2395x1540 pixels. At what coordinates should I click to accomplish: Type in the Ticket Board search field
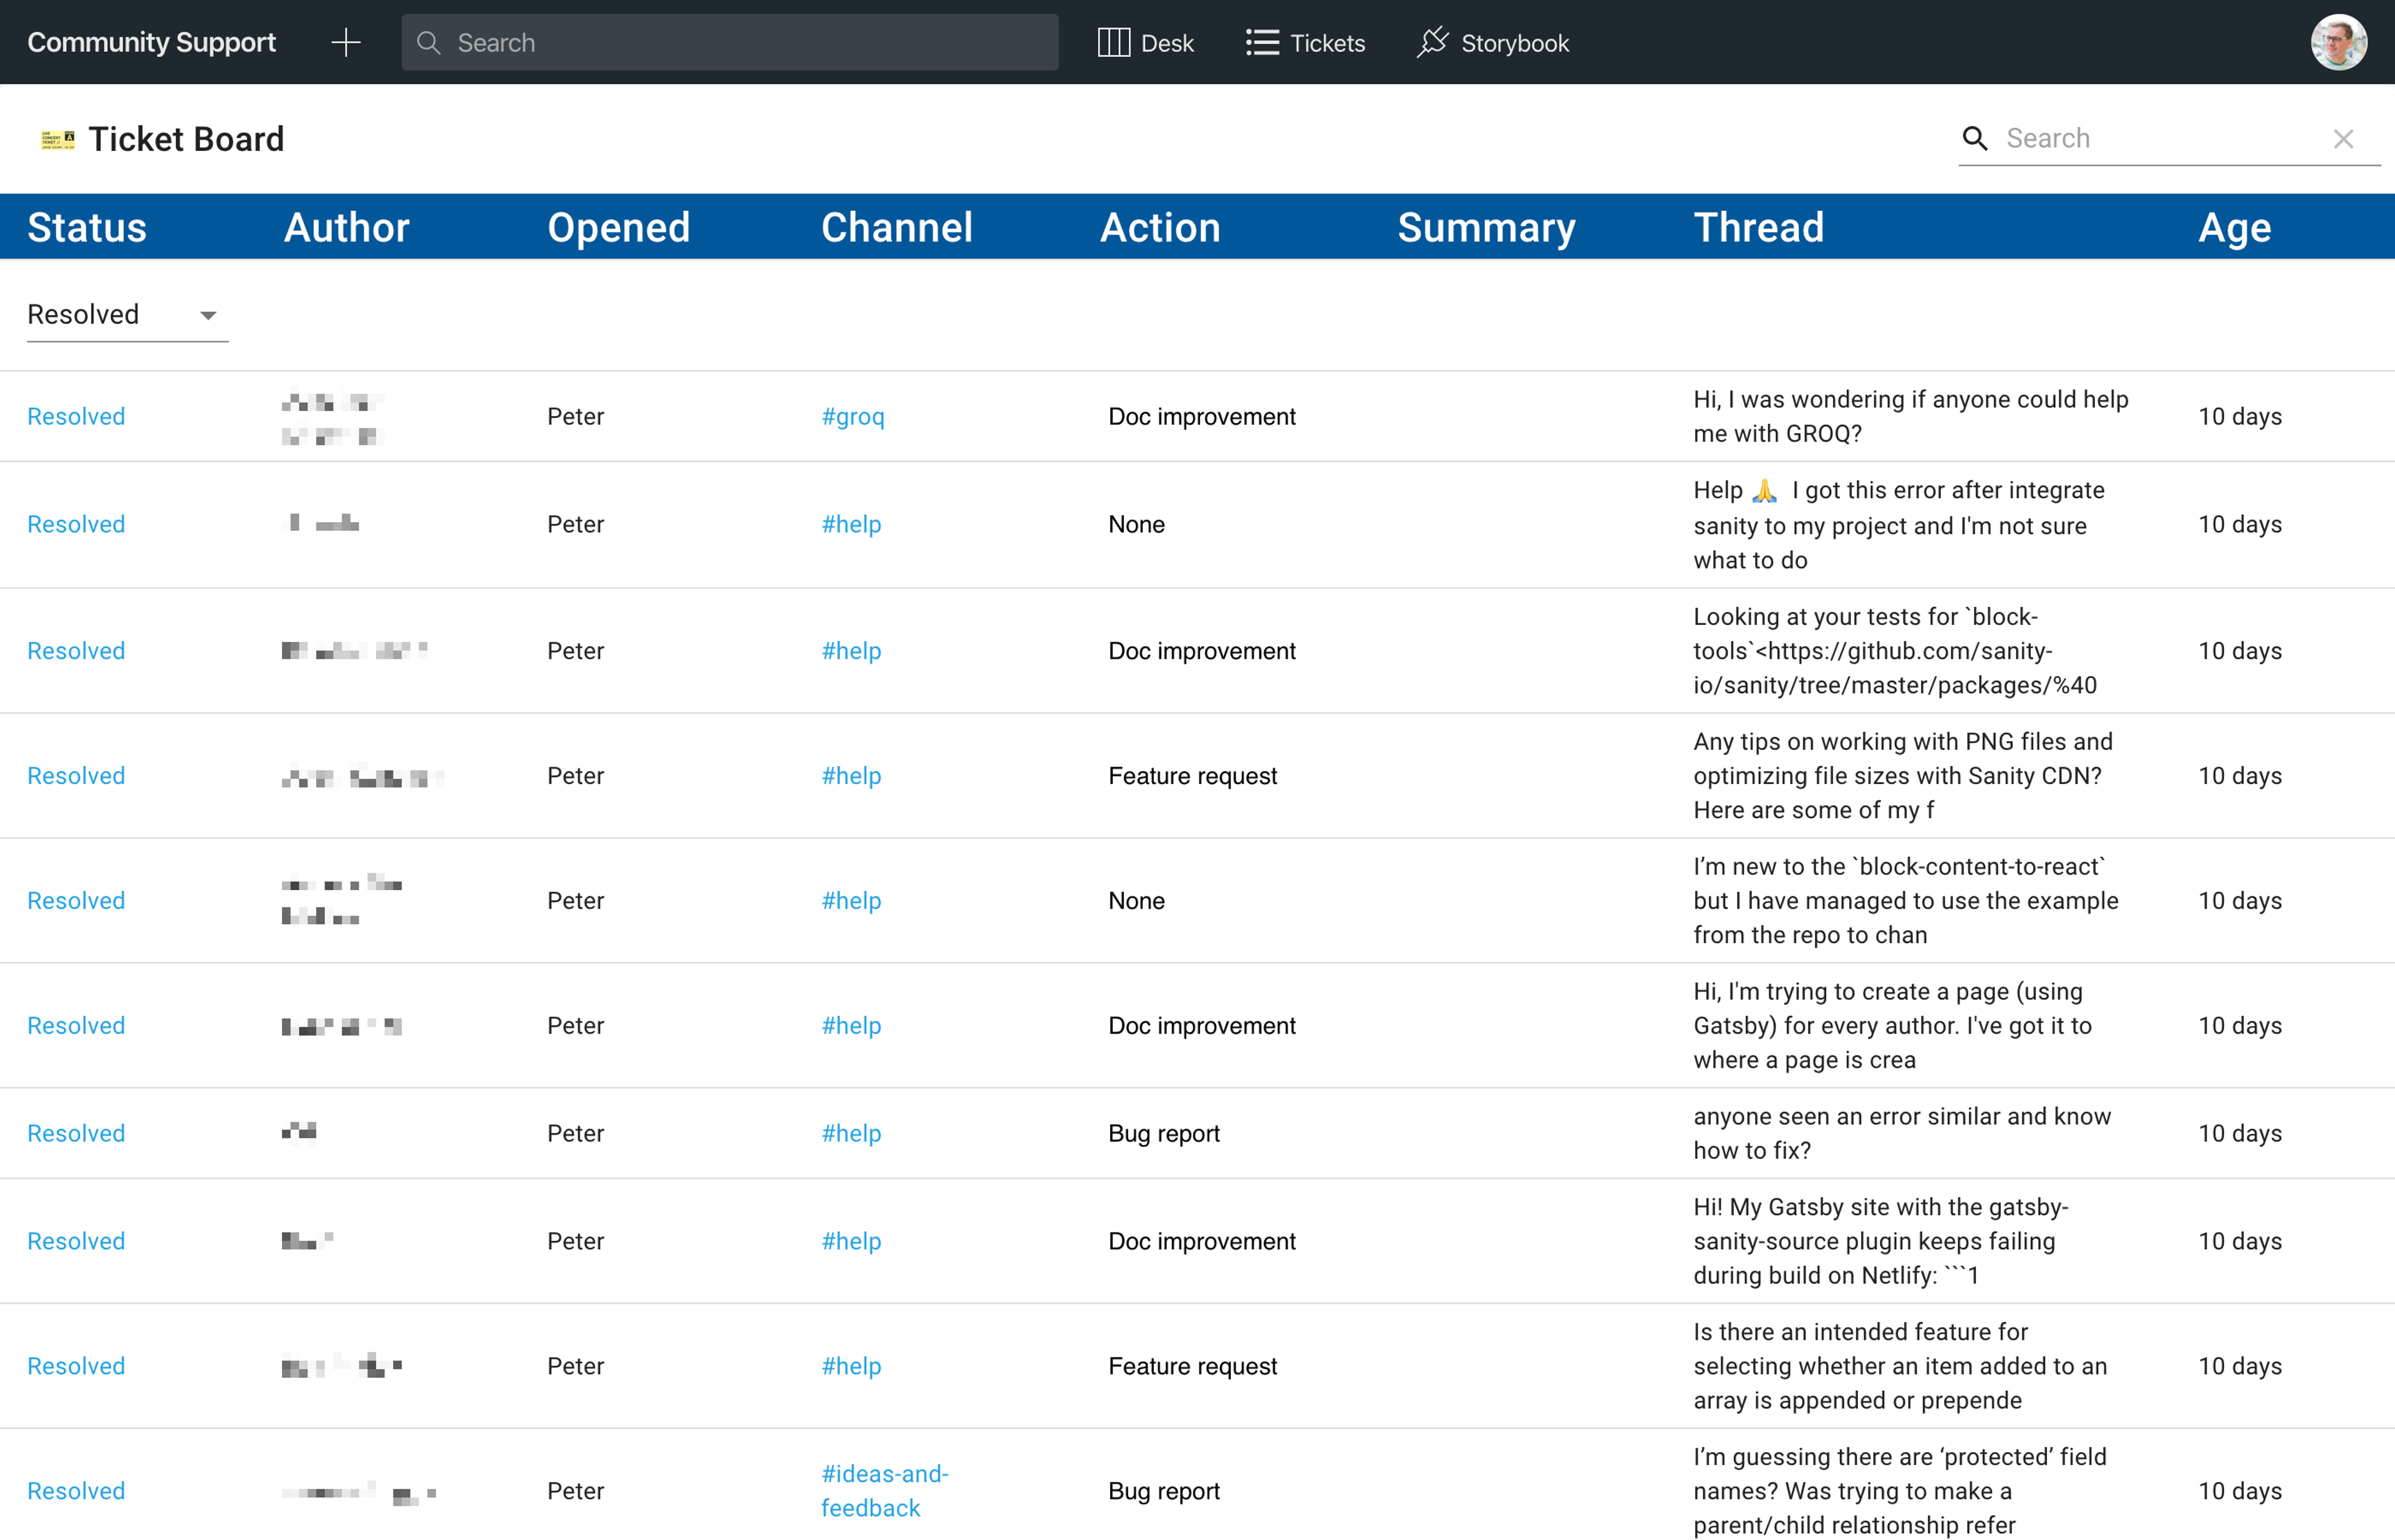(2160, 138)
